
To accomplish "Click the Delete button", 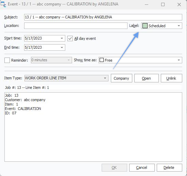I will 169,167.
